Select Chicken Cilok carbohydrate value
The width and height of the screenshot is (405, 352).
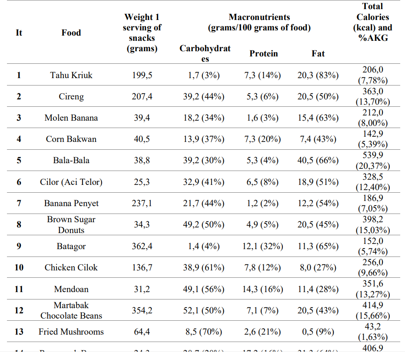click(x=203, y=267)
